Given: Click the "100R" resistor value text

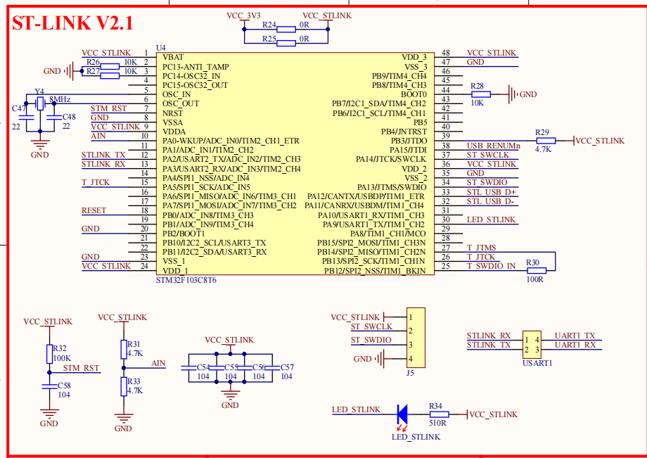Looking at the screenshot, I should coord(534,279).
